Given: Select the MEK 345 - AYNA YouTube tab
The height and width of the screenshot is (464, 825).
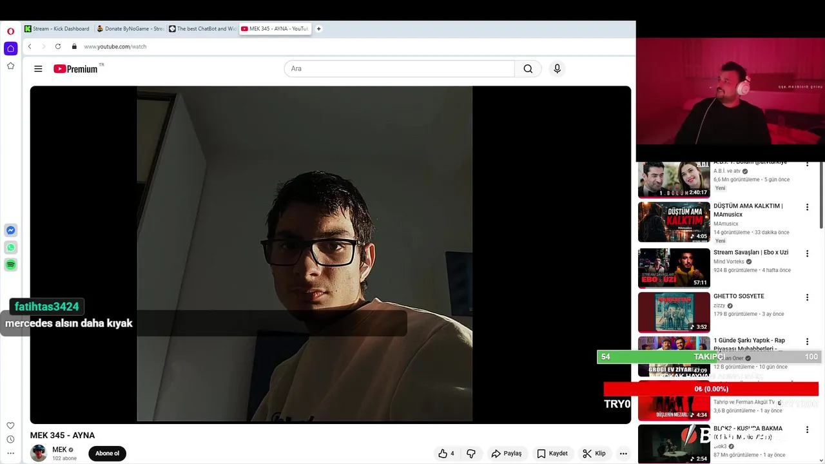Looking at the screenshot, I should (275, 28).
